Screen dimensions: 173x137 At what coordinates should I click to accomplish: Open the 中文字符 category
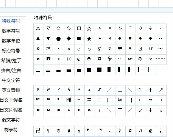click(11, 80)
